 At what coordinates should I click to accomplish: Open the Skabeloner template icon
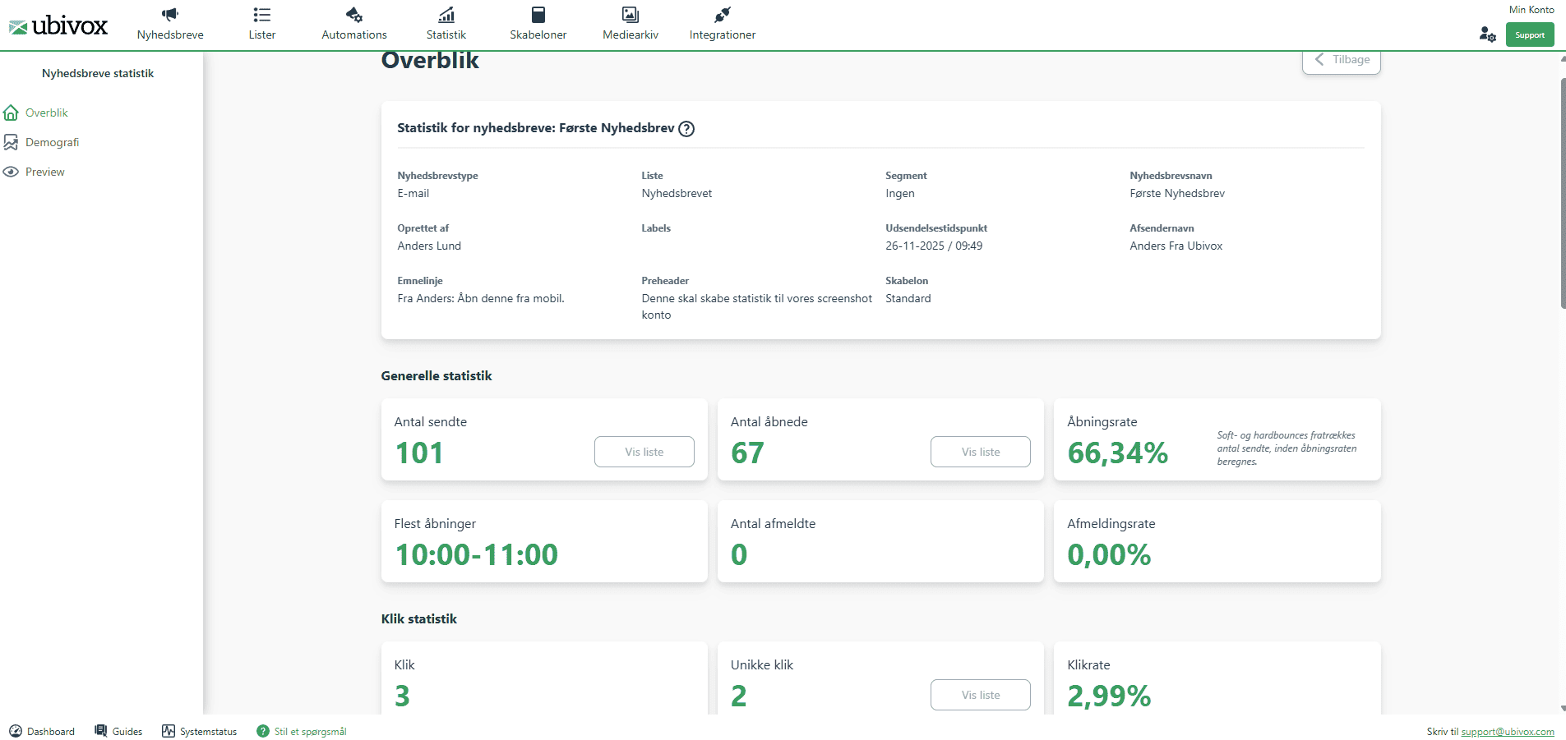(538, 14)
